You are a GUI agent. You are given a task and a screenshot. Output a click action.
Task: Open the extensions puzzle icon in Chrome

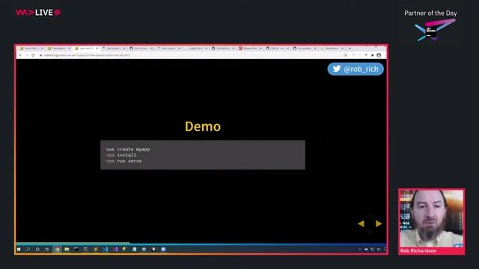(373, 55)
